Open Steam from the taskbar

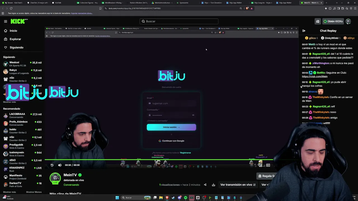[173, 198]
